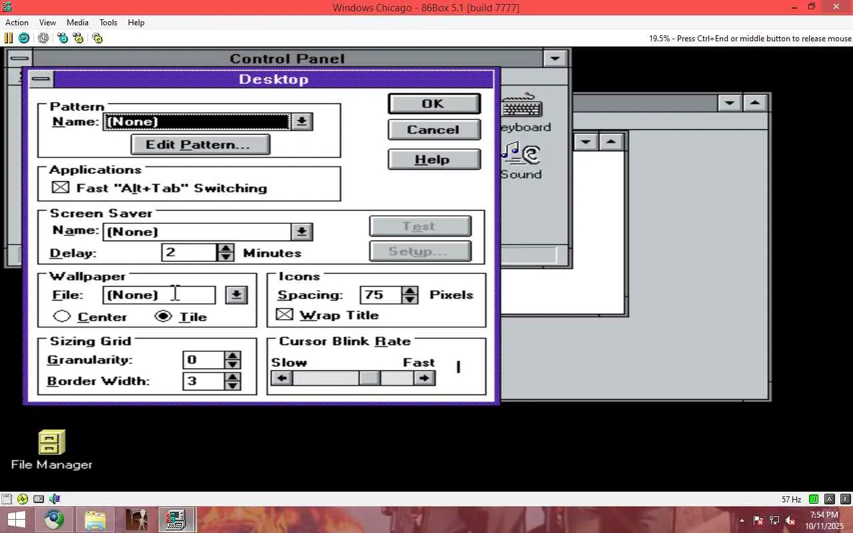The width and height of the screenshot is (853, 533).
Task: Open the 86Box settings icon at toolbar end
Action: click(97, 38)
